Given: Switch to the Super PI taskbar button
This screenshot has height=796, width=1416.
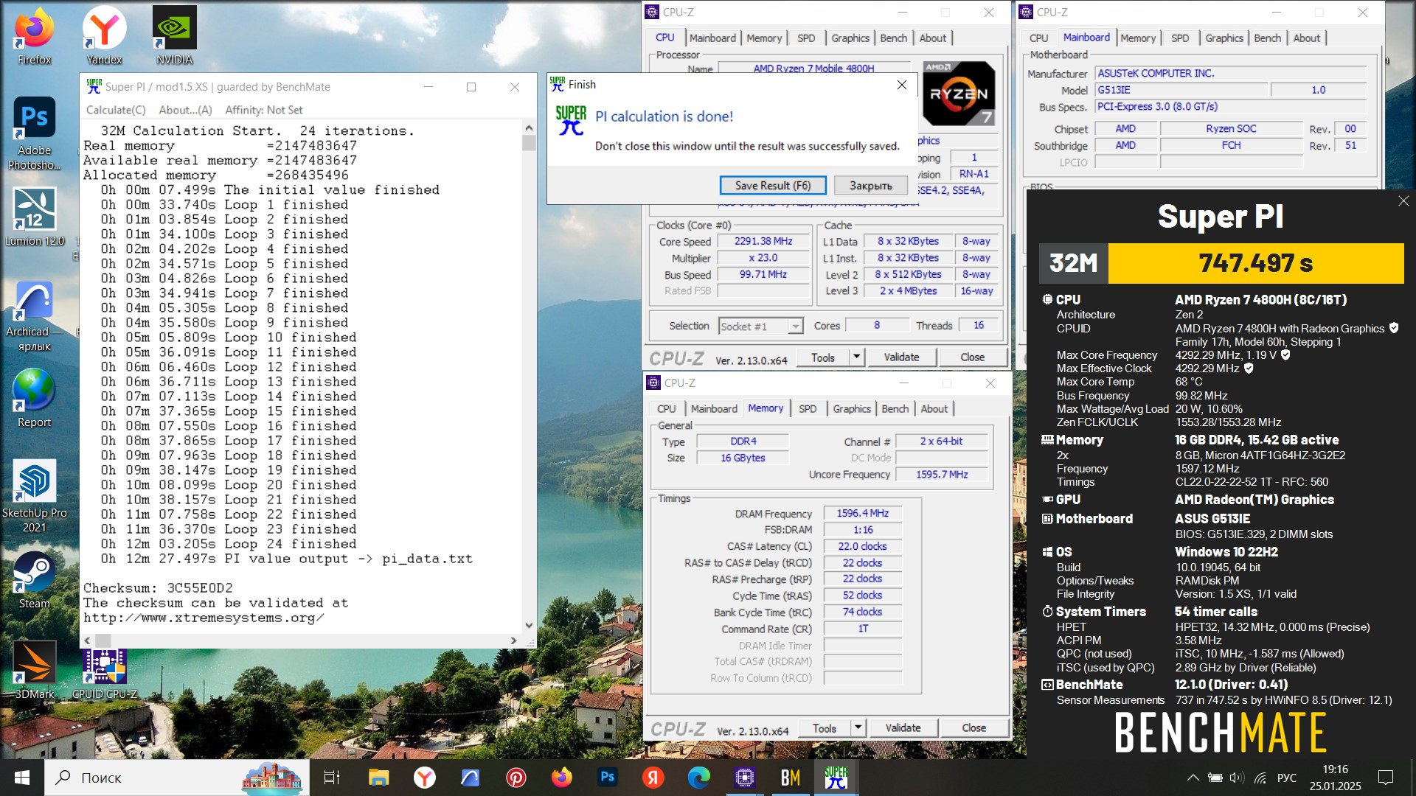Looking at the screenshot, I should (836, 778).
